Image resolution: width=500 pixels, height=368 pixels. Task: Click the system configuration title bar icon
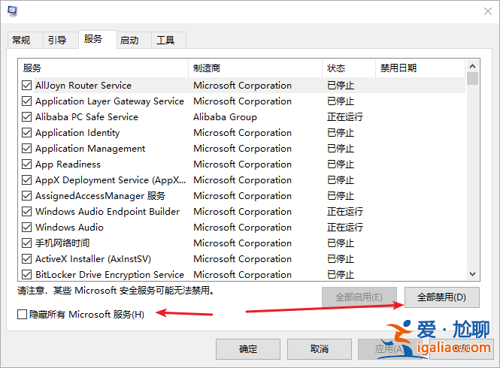pos(13,11)
